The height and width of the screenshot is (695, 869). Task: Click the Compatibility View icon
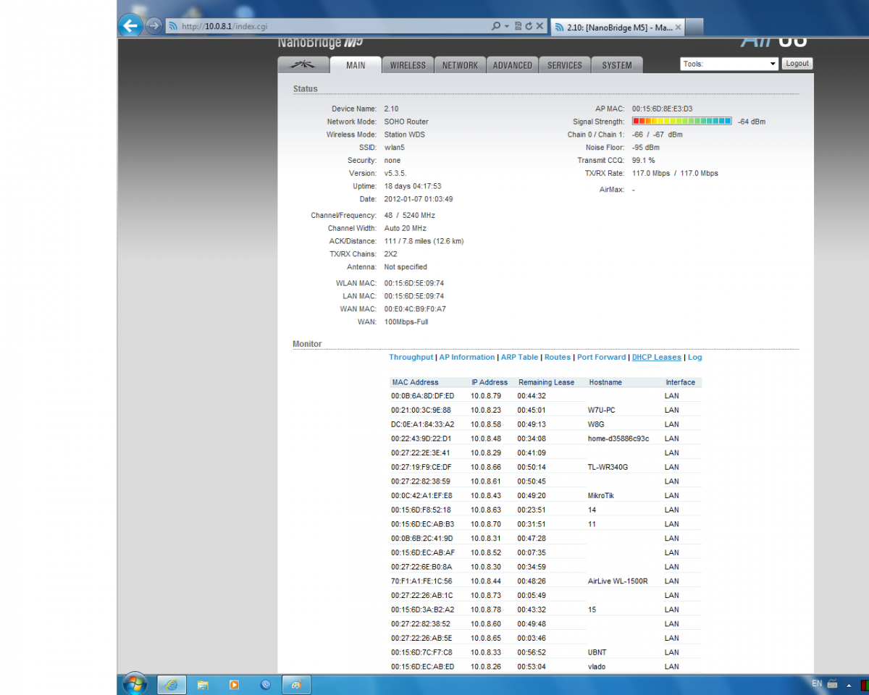coord(518,26)
